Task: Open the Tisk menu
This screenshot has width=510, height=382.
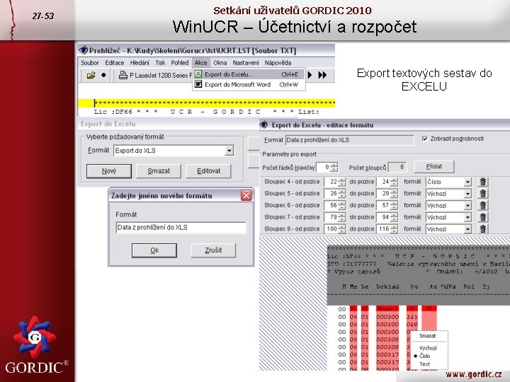Action: pos(160,63)
